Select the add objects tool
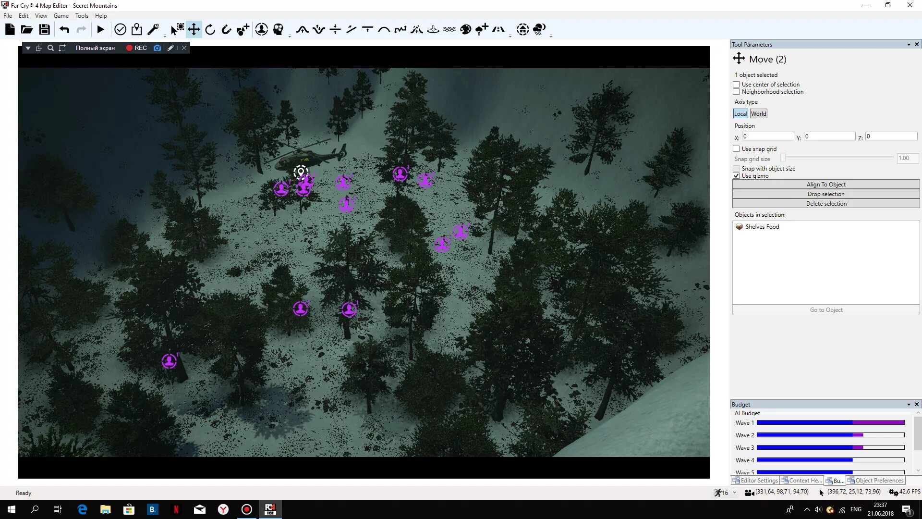Screen dimensions: 922x519 (x=243, y=30)
